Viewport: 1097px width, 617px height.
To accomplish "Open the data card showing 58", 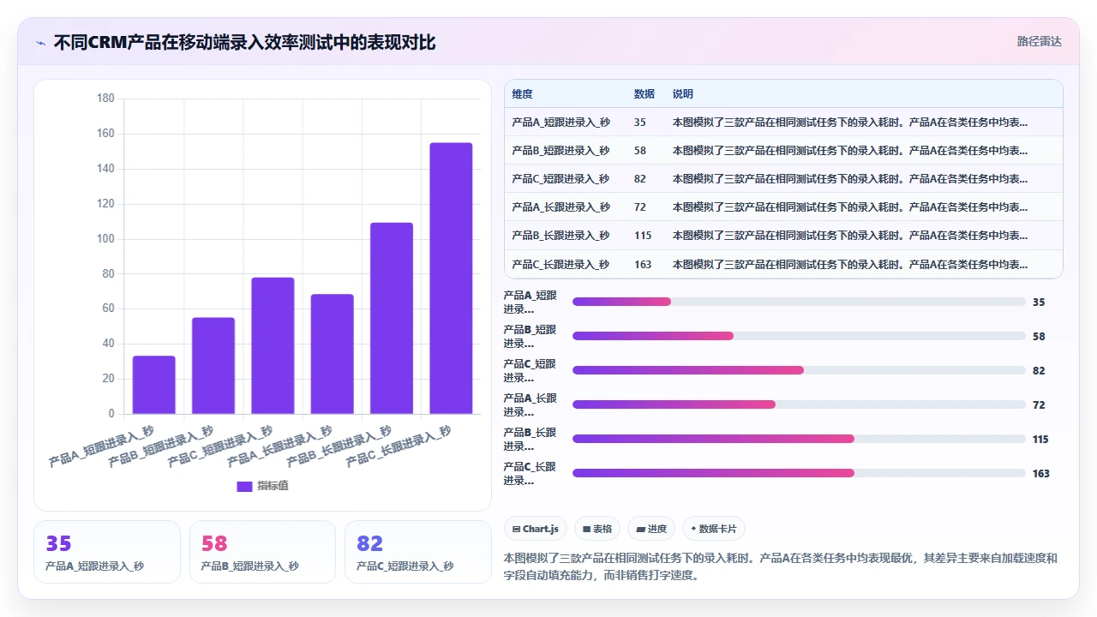I will (262, 552).
